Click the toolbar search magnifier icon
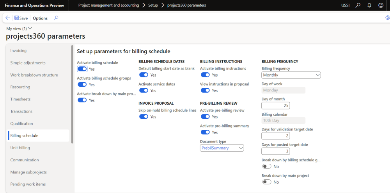The image size is (390, 193). [x=56, y=18]
